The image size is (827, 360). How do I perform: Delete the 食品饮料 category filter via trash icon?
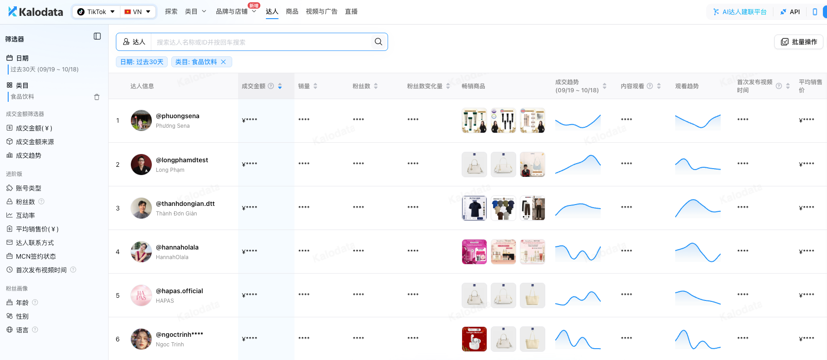[x=97, y=97]
